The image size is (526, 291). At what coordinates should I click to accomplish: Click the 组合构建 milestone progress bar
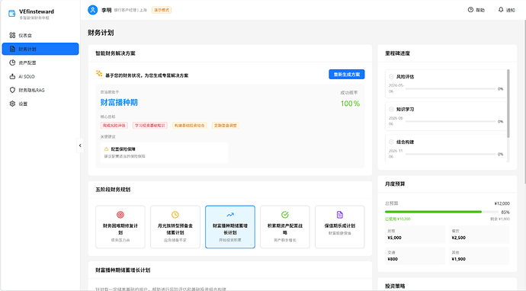coord(451,154)
